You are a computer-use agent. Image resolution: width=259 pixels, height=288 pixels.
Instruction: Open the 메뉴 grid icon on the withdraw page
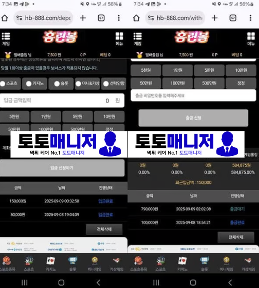(251, 38)
